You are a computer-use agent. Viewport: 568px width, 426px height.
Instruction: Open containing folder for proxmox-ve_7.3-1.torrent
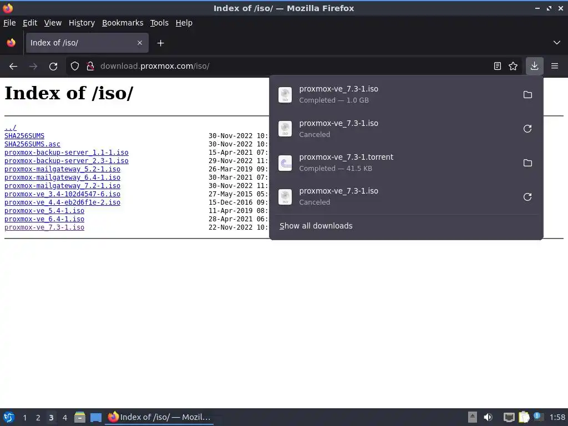(x=528, y=163)
